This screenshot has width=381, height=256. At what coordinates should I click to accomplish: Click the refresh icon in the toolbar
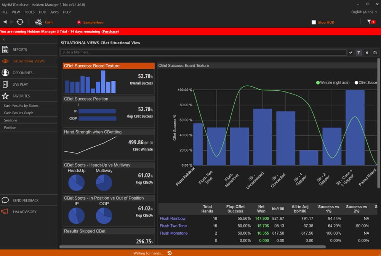click(x=20, y=22)
